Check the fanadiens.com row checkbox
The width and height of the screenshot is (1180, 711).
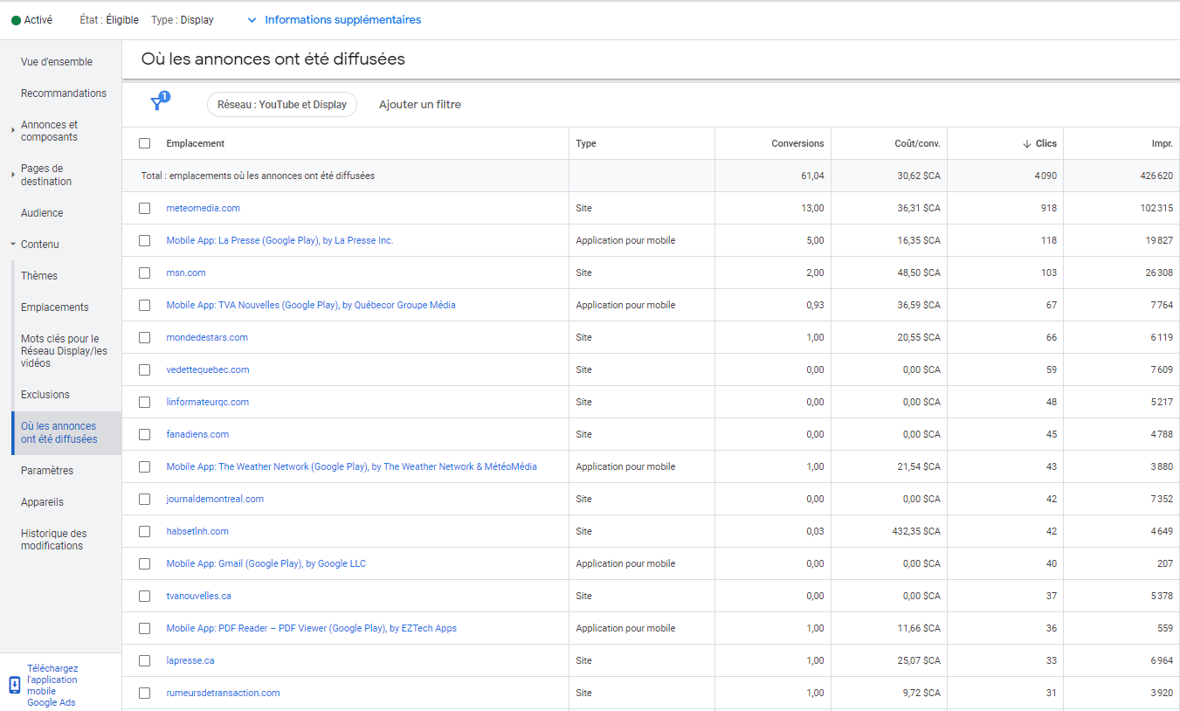[145, 434]
